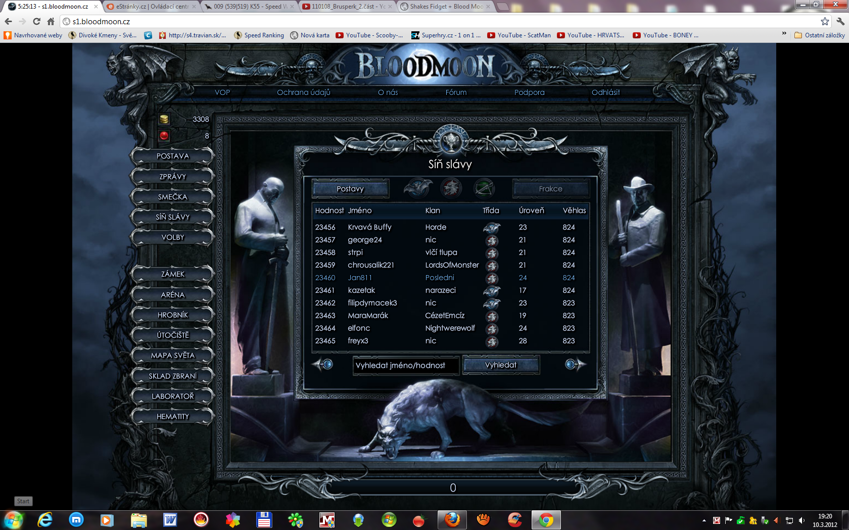Screen dimensions: 849x530
Task: Click player name MaraMarák
Action: [368, 315]
